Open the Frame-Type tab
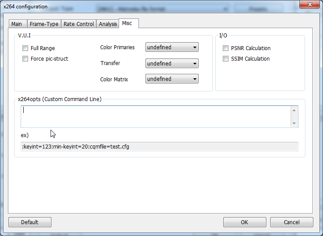 pos(44,24)
